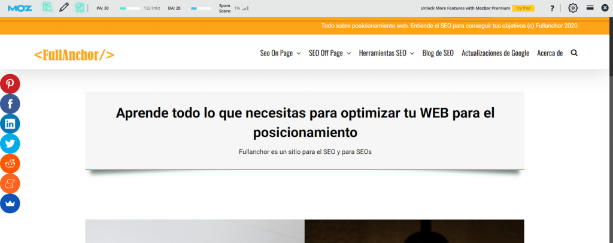Open MozBar page analysis magnifier icon

tap(48, 7)
